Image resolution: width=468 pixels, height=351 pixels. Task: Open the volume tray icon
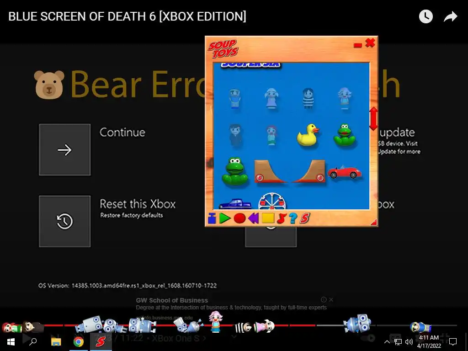click(x=409, y=342)
